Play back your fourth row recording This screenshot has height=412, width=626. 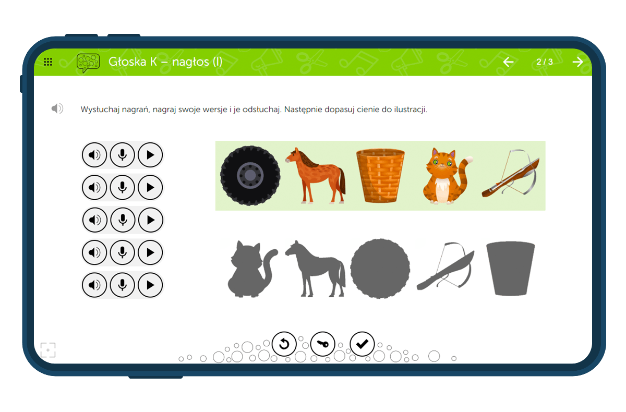point(150,253)
